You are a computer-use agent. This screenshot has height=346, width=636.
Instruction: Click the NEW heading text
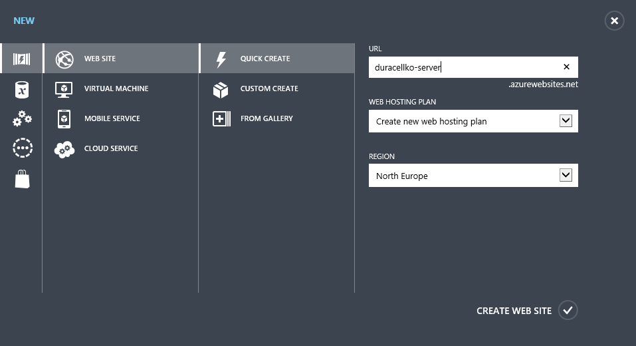(24, 21)
